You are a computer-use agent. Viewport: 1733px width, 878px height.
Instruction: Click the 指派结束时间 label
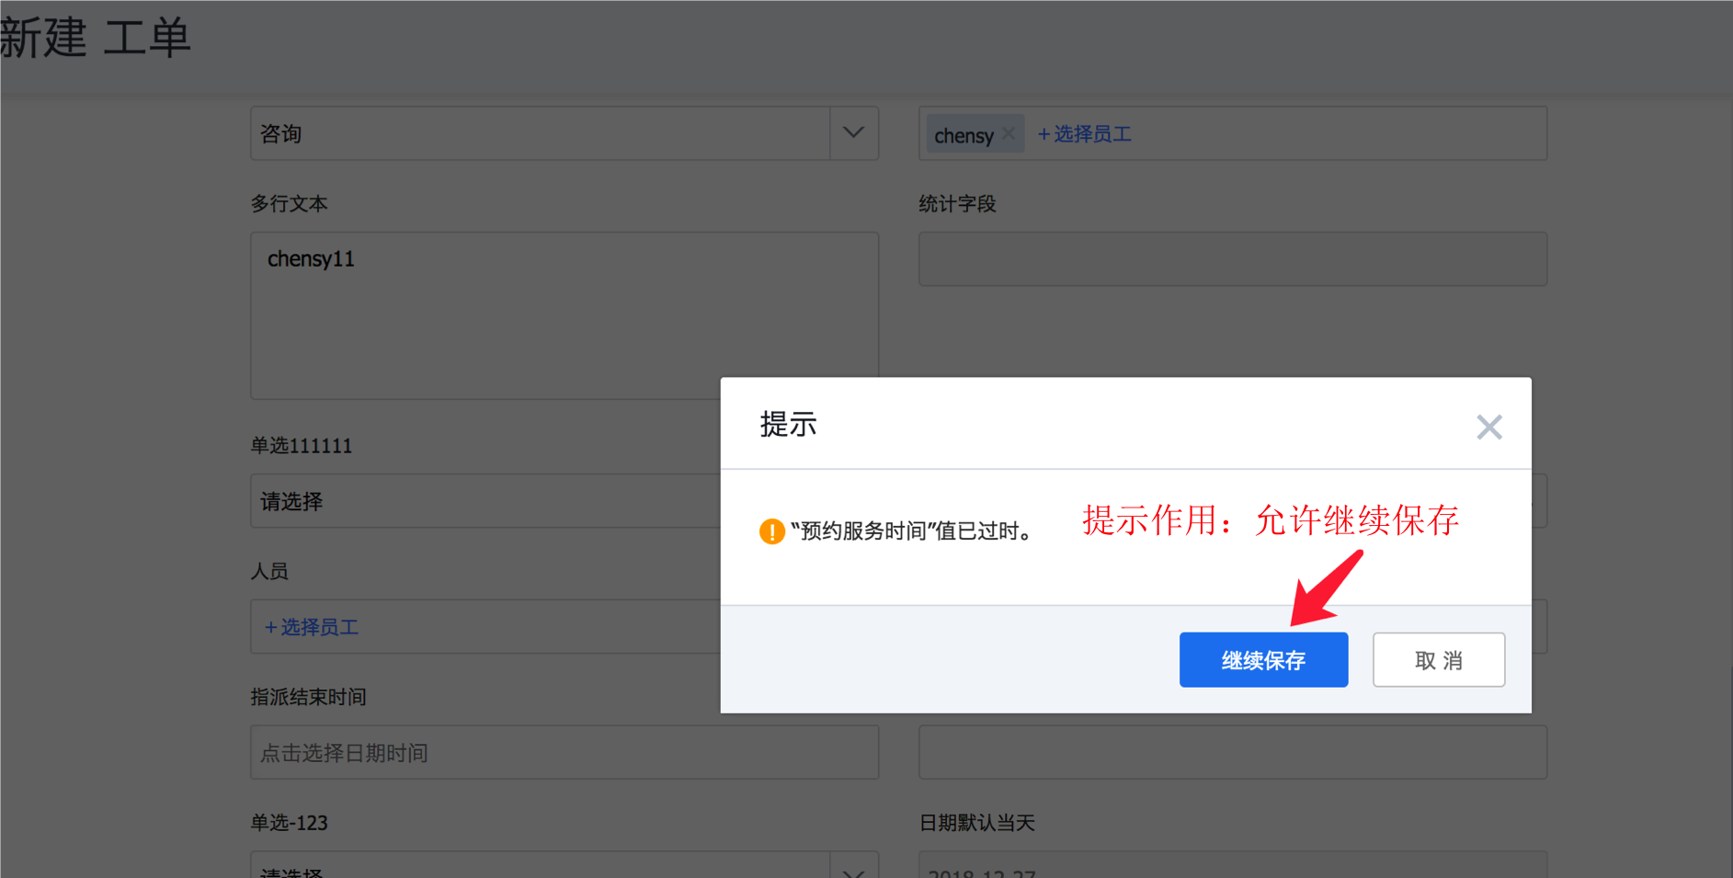click(308, 697)
